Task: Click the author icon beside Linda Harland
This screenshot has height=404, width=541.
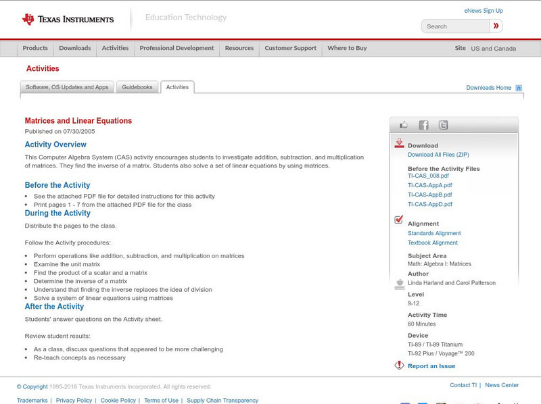Action: [x=400, y=284]
